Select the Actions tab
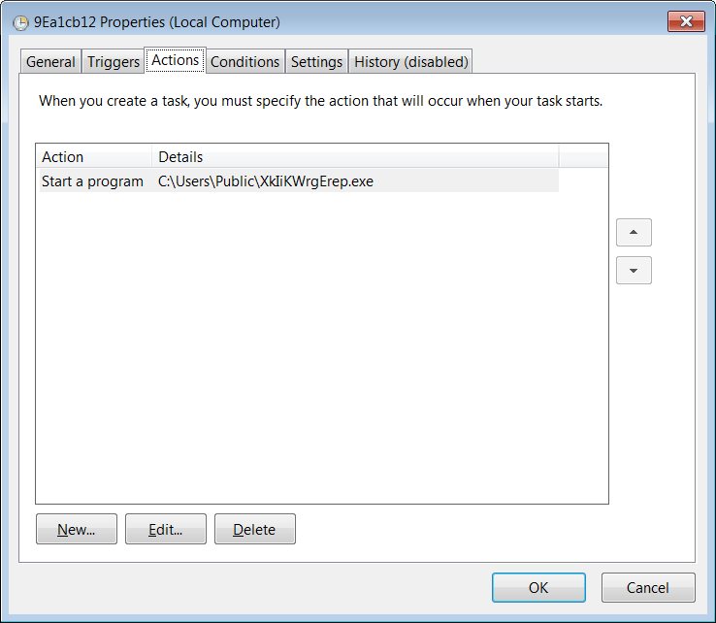 [x=176, y=60]
